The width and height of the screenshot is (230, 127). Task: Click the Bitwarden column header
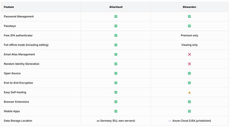pos(189,7)
